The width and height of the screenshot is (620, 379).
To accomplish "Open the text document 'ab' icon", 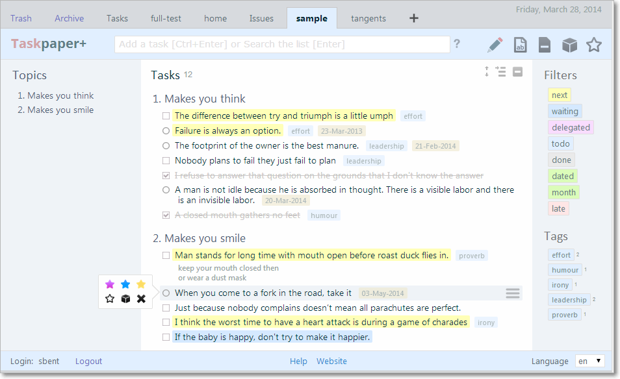I will point(520,44).
